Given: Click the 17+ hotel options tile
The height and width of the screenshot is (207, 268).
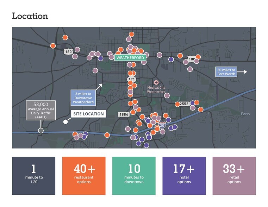Looking at the screenshot, I should coord(184,176).
